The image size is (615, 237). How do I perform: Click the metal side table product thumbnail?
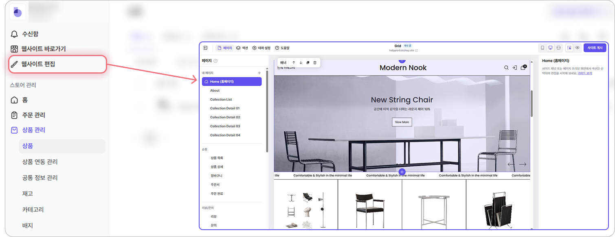(434, 211)
